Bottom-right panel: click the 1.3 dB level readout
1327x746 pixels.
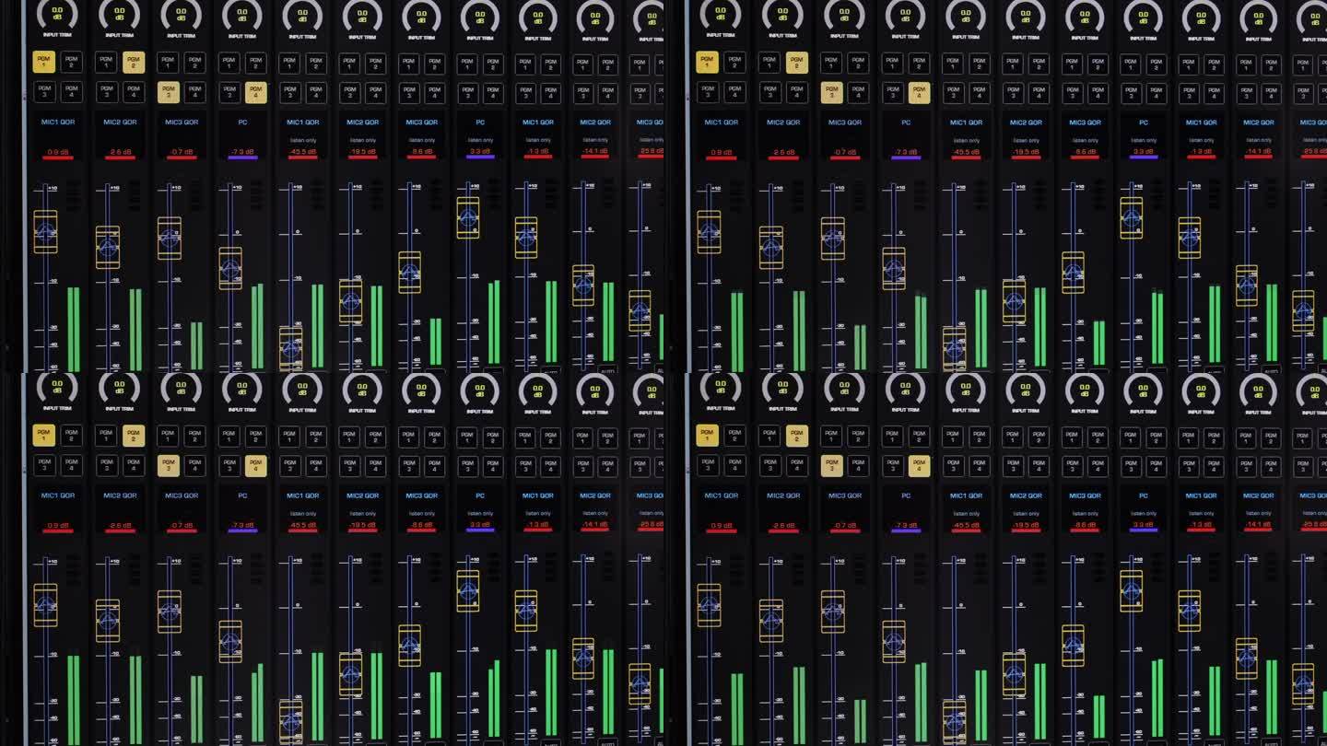(1201, 524)
